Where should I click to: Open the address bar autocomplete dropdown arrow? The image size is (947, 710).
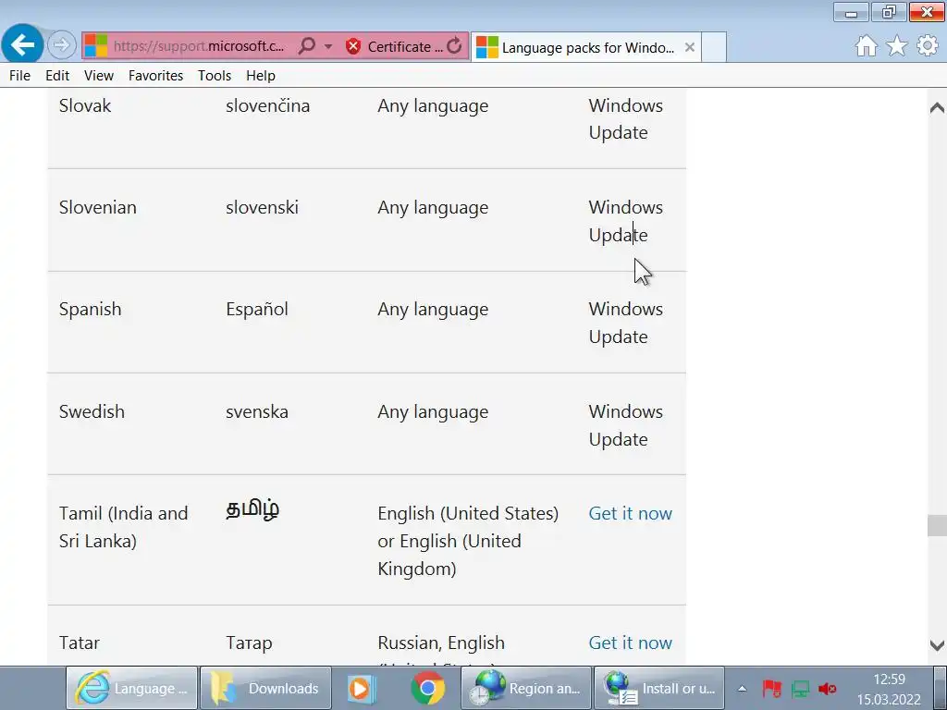coord(328,46)
